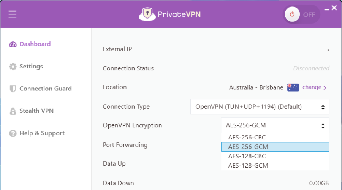Click the Settings gear icon
This screenshot has height=190, width=342.
13,66
